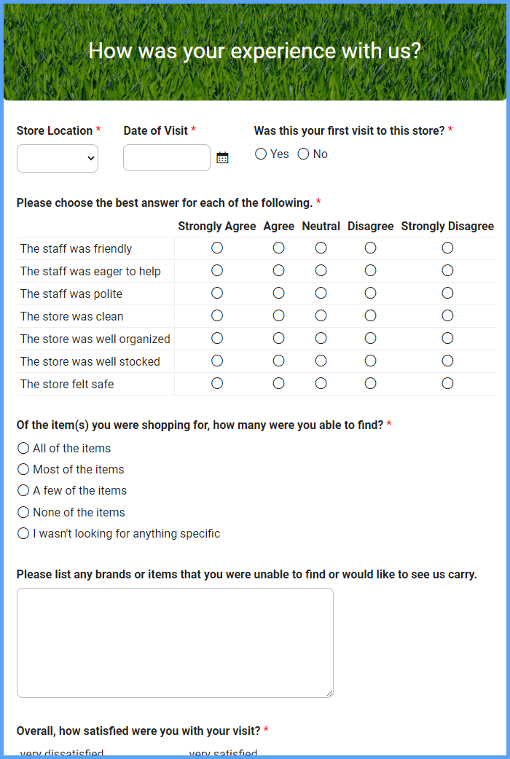This screenshot has width=510, height=759.
Task: Select No for first visit question
Action: point(304,154)
